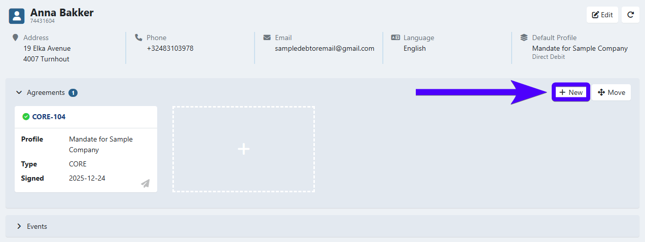Click the Agreements count badge

73,93
